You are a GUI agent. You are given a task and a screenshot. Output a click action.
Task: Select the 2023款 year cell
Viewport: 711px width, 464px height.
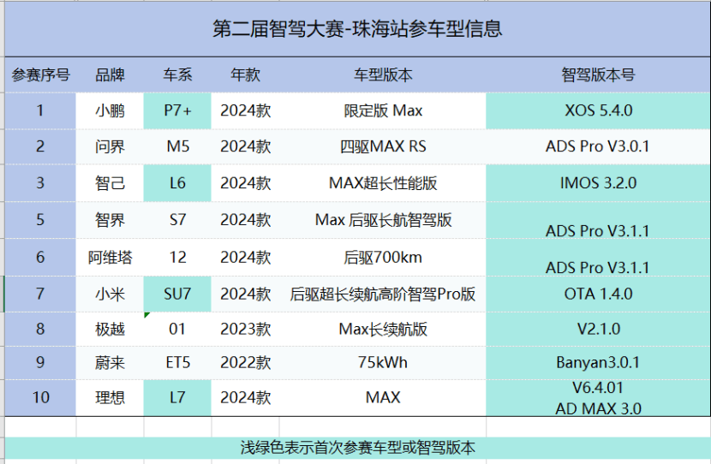click(x=245, y=330)
